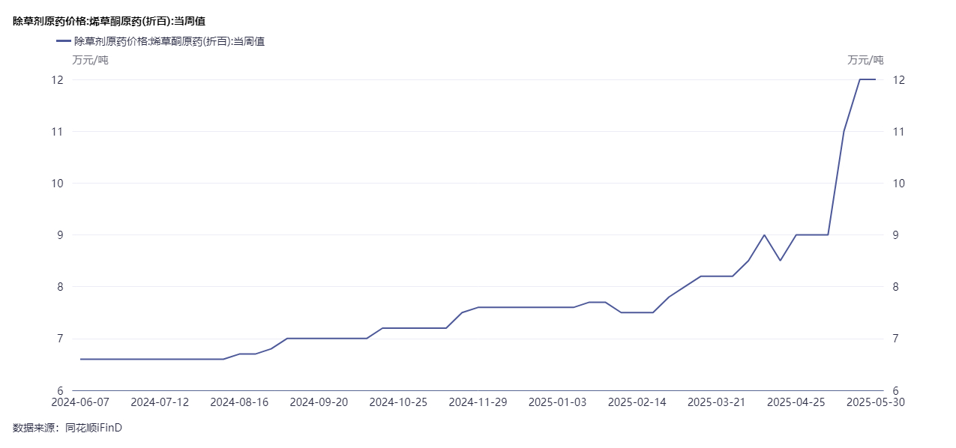This screenshot has width=956, height=448.
Task: Select the 2025-04-25 x-axis date
Action: click(x=796, y=402)
